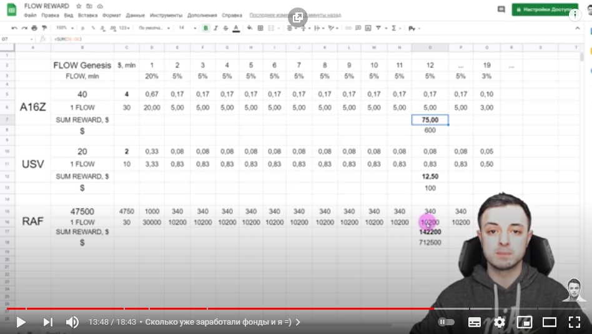
Task: Click the cell name box showing O7
Action: [x=17, y=39]
